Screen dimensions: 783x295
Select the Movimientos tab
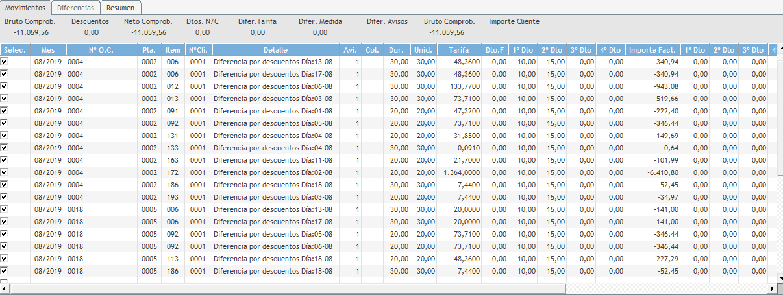[x=25, y=8]
